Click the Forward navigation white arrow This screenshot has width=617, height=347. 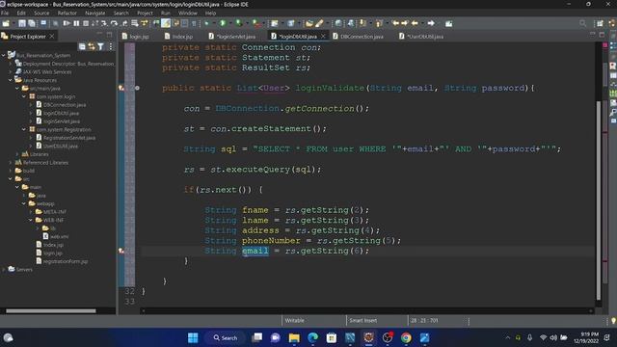431,23
